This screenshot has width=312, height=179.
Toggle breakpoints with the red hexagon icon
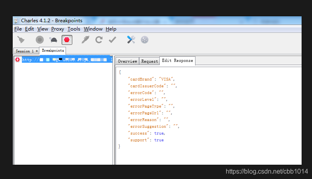pos(67,40)
